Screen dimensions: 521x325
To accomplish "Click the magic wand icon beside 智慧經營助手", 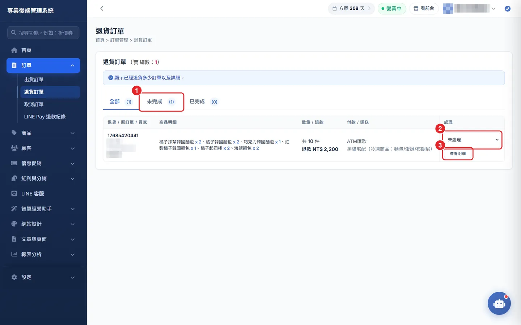I will coord(14,209).
